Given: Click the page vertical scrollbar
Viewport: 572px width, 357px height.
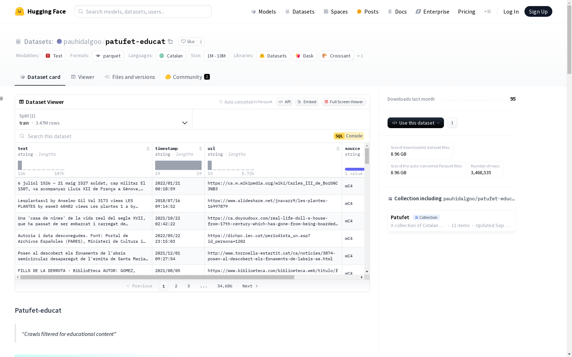Looking at the screenshot, I should pyautogui.click(x=569, y=39).
